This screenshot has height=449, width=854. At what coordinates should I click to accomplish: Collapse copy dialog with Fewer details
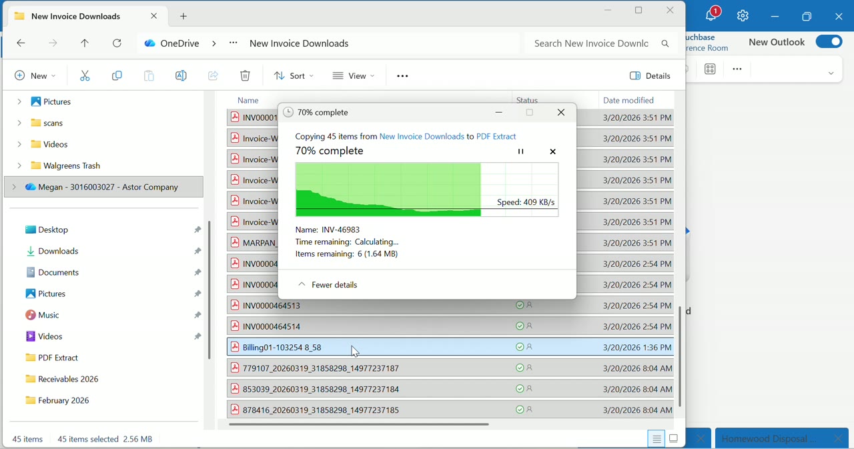point(328,286)
